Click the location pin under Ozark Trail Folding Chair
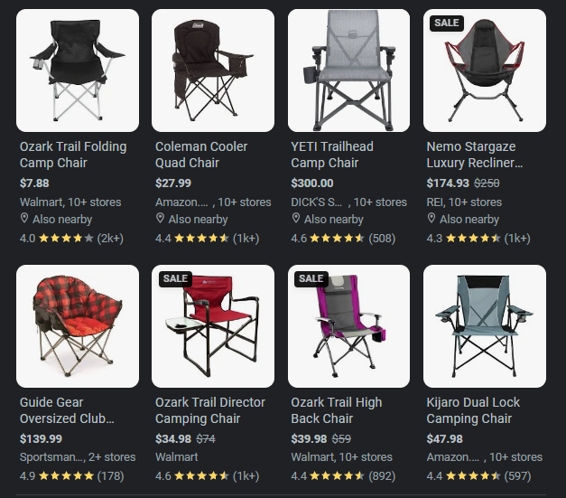The image size is (566, 498). click(x=24, y=219)
